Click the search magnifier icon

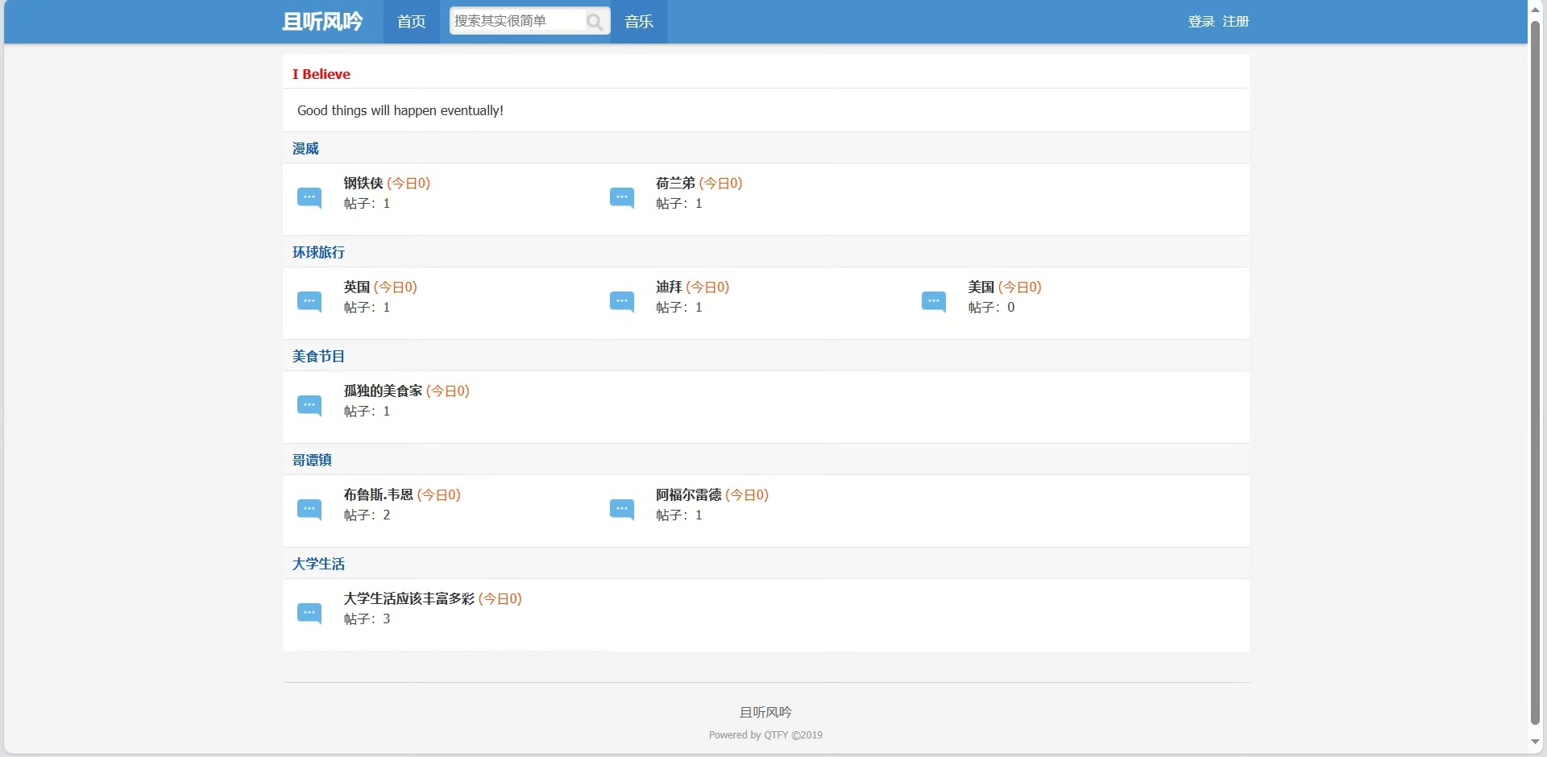click(x=595, y=22)
